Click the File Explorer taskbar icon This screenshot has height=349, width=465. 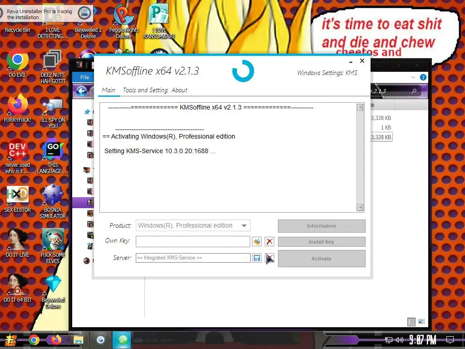[x=78, y=340]
